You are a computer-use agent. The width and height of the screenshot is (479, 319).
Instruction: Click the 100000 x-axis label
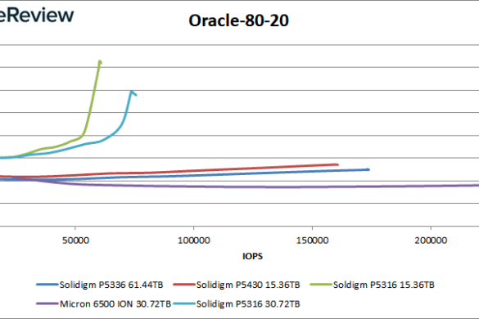tap(194, 240)
